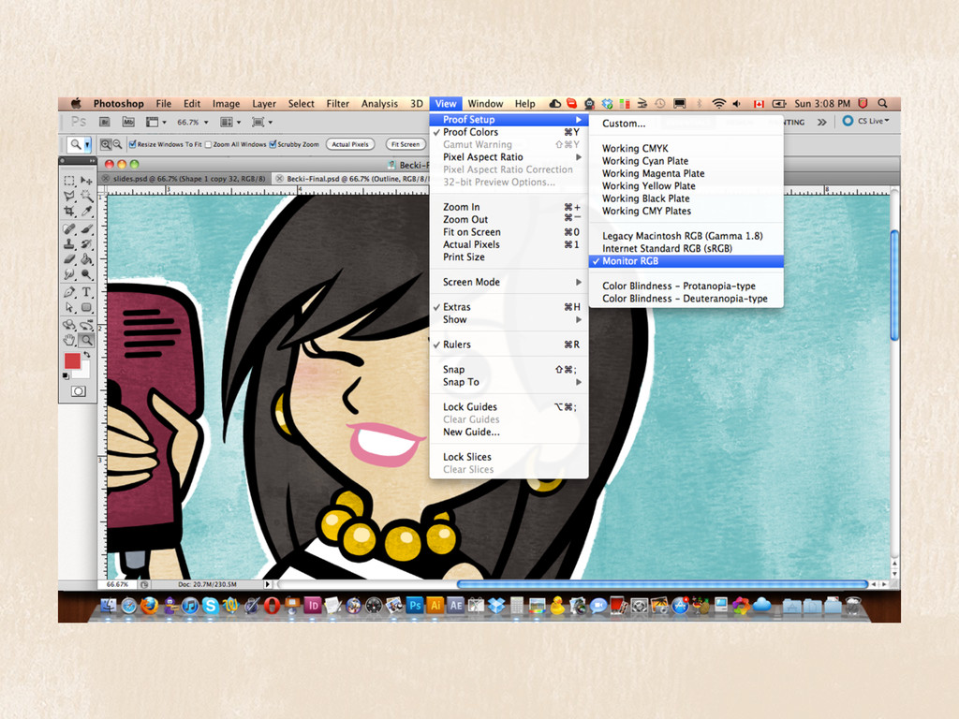Select the Dodge tool
This screenshot has width=959, height=719.
(x=86, y=274)
